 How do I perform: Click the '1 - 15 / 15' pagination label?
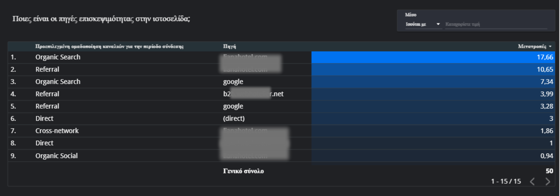point(506,181)
